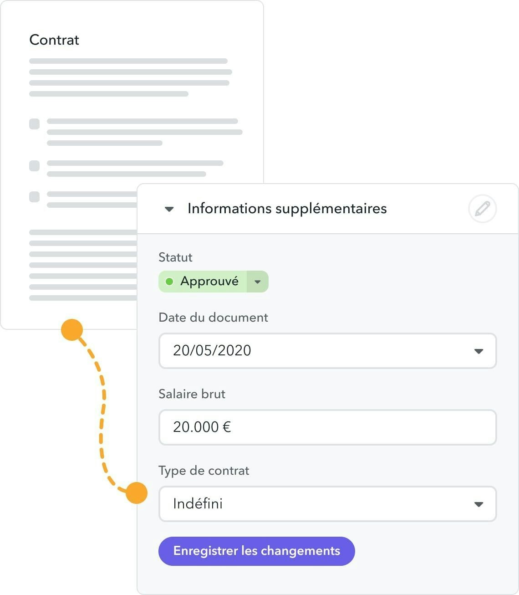This screenshot has width=519, height=595.
Task: Collapse the Informations supplémentaires section triangle
Action: [x=169, y=209]
